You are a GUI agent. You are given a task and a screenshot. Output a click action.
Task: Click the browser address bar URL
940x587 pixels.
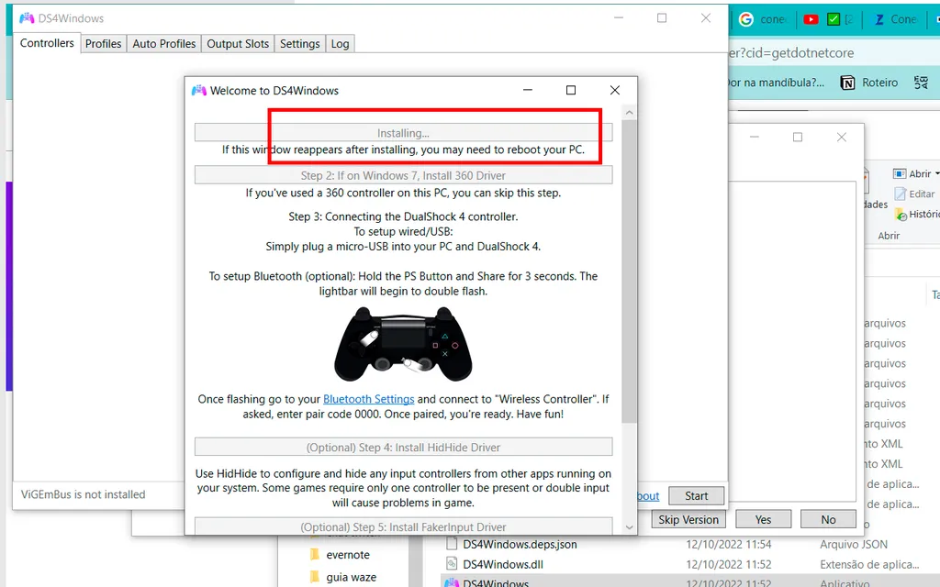(x=791, y=52)
